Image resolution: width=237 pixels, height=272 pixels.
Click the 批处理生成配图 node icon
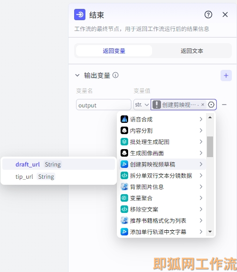pyautogui.click(x=124, y=142)
